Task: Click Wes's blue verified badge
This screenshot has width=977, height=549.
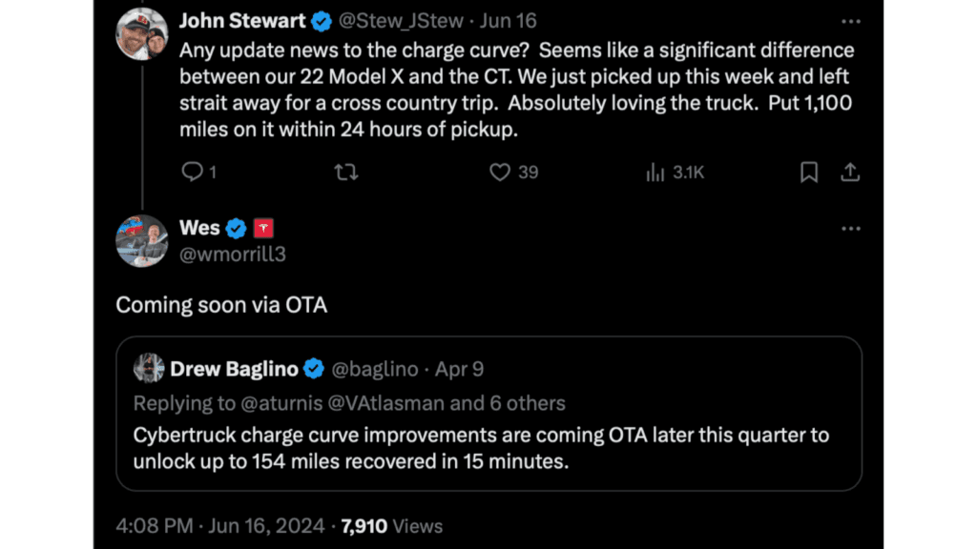Action: coord(237,229)
